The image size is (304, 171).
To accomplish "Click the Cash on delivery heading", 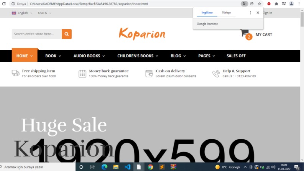I will click(x=170, y=71).
